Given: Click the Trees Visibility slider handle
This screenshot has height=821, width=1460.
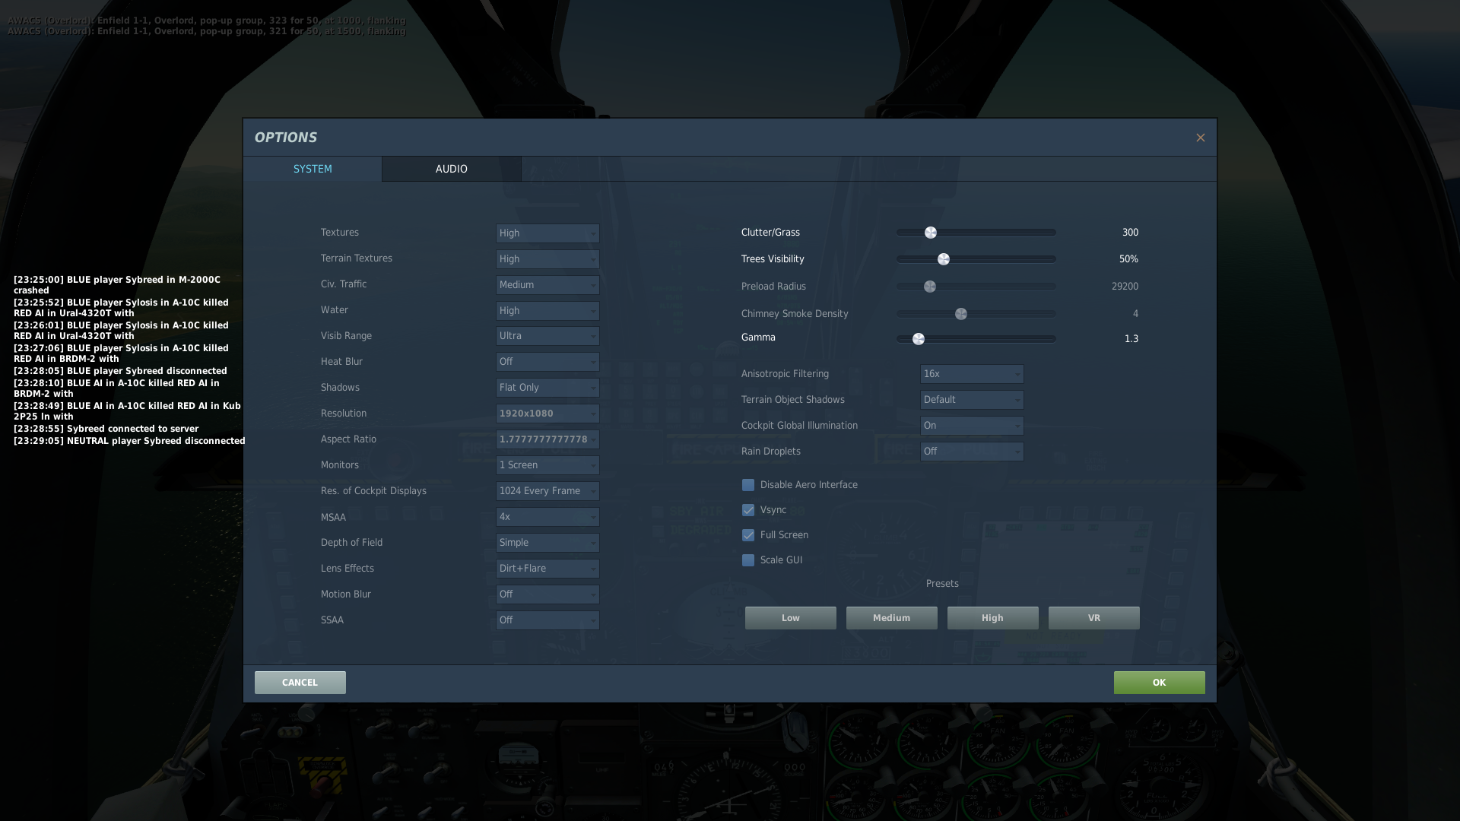Looking at the screenshot, I should coord(944,259).
